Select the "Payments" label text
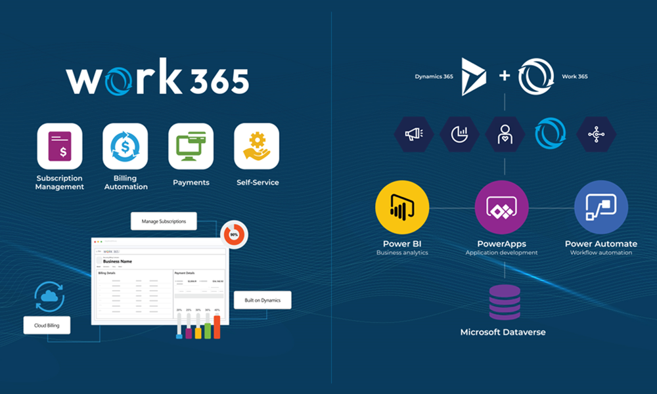Screen dimensions: 657x394 click(x=191, y=183)
